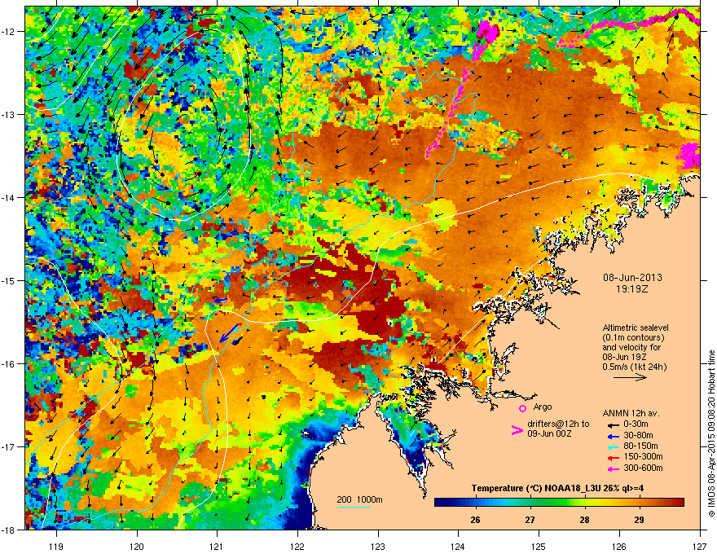The height and width of the screenshot is (554, 717).
Task: Click the color bar tick label 28
Action: 584,520
